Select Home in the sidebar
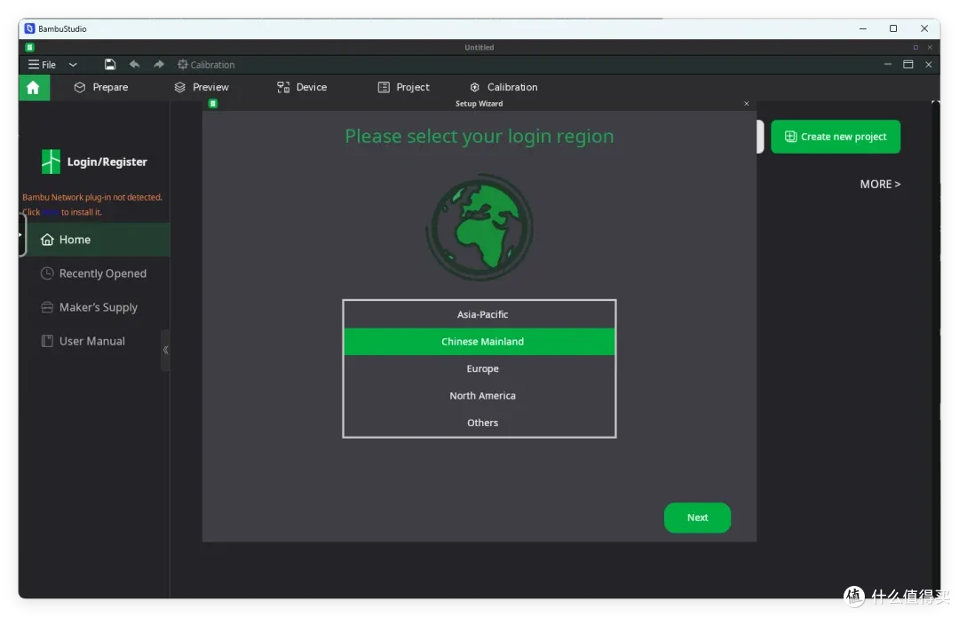The height and width of the screenshot is (617, 959). pos(95,240)
